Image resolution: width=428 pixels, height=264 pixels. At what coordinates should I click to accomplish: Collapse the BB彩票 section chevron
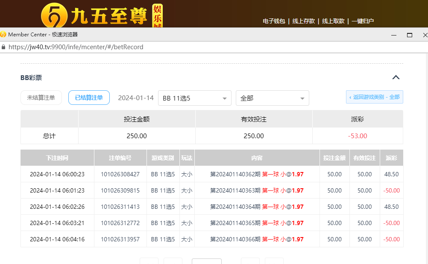pyautogui.click(x=396, y=77)
